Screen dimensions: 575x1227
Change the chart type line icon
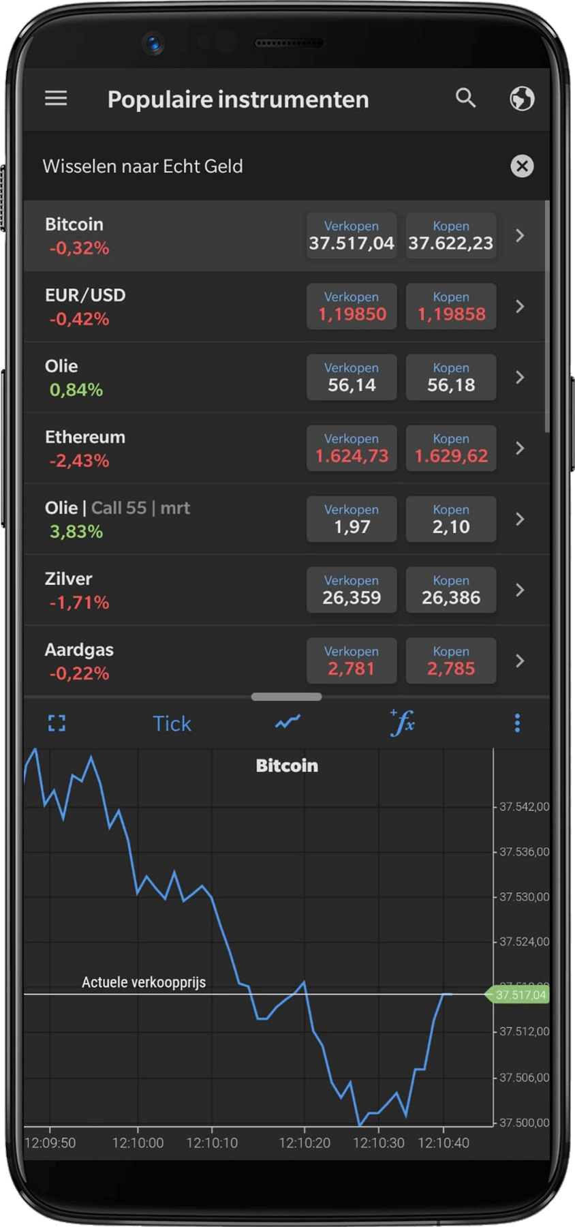[287, 723]
